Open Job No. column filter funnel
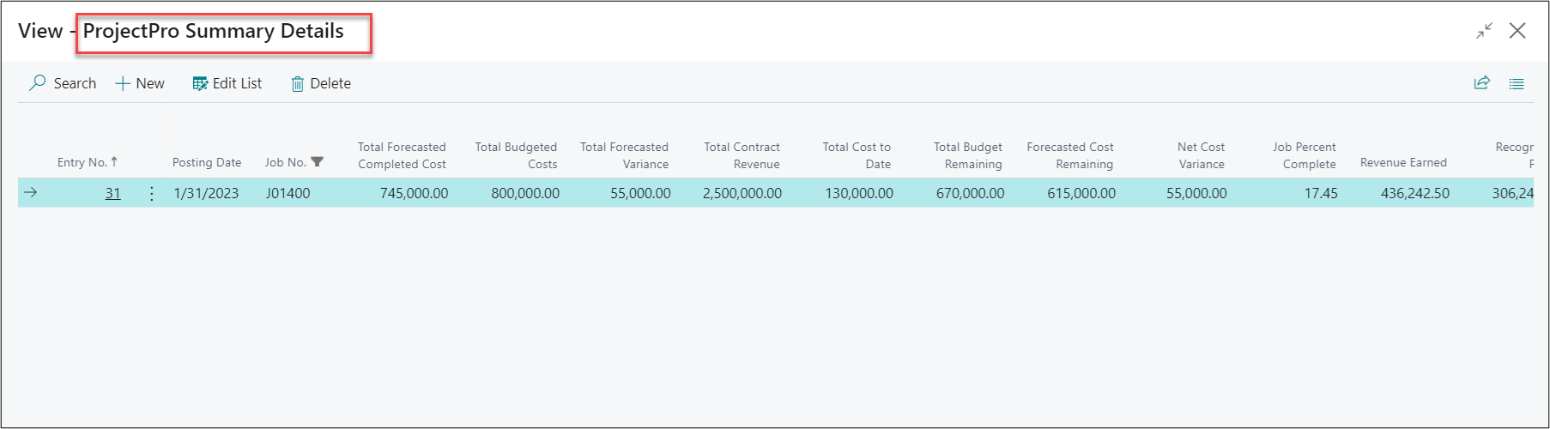The width and height of the screenshot is (1550, 429). coord(318,161)
